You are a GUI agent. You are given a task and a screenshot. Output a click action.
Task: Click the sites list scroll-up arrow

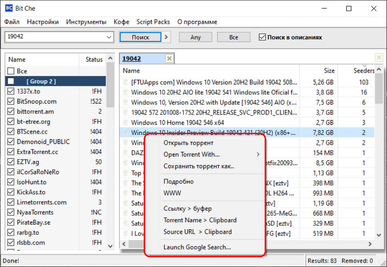pyautogui.click(x=110, y=58)
